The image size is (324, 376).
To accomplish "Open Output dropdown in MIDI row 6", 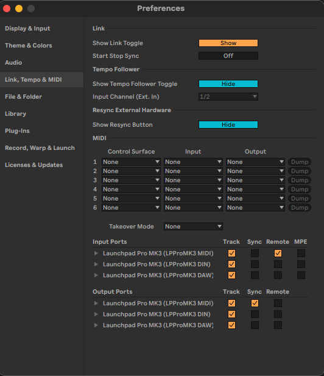I will [x=255, y=207].
